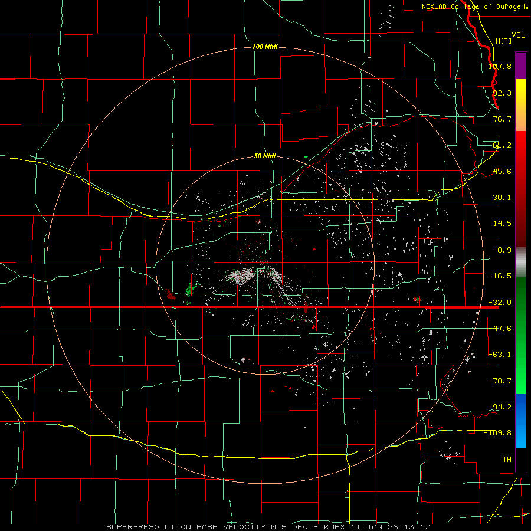Click the 45.6 velocity scale value
Image resolution: width=531 pixels, height=531 pixels.
(x=502, y=171)
